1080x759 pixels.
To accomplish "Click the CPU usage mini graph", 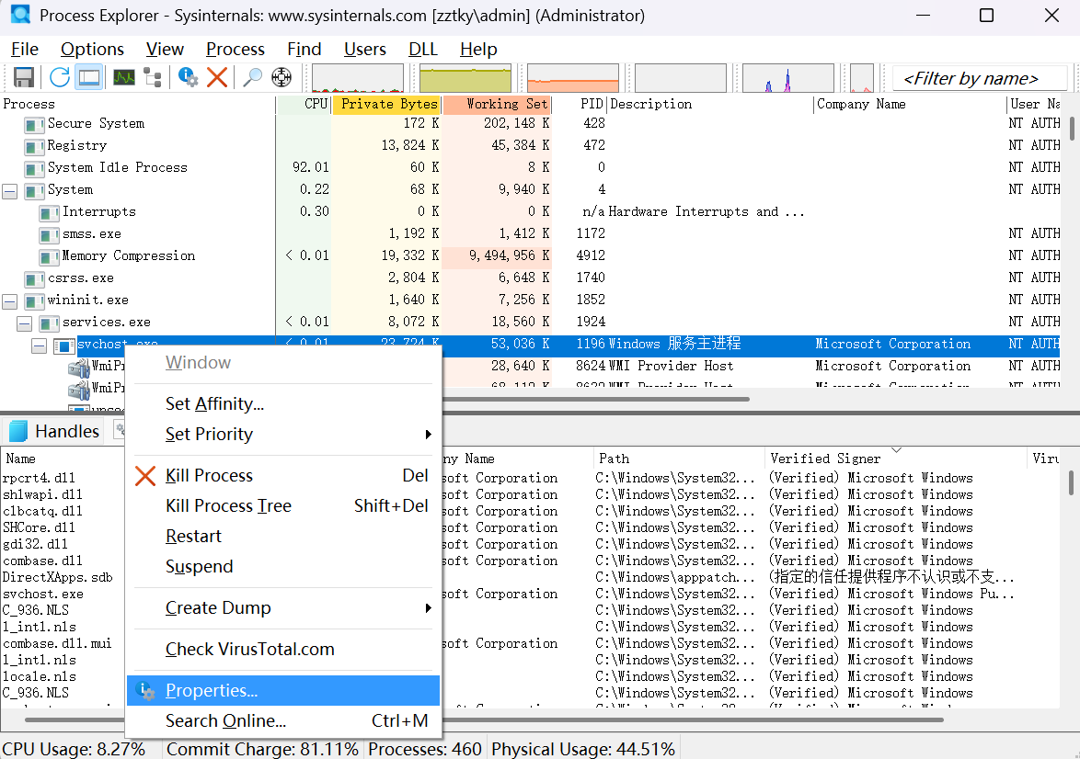I will [x=358, y=78].
